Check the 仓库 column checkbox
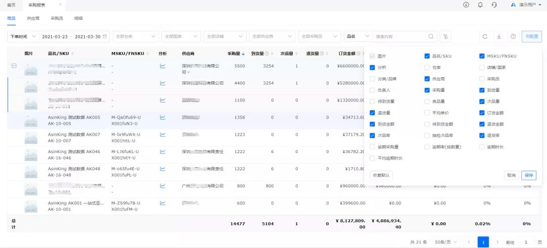 click(x=427, y=68)
